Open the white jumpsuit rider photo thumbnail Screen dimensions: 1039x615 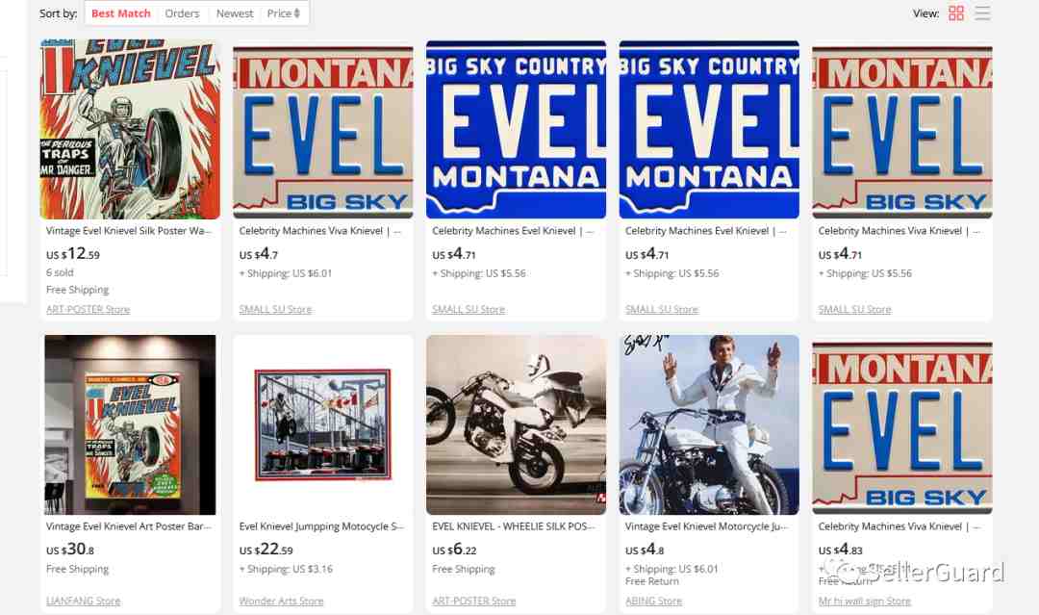709,424
